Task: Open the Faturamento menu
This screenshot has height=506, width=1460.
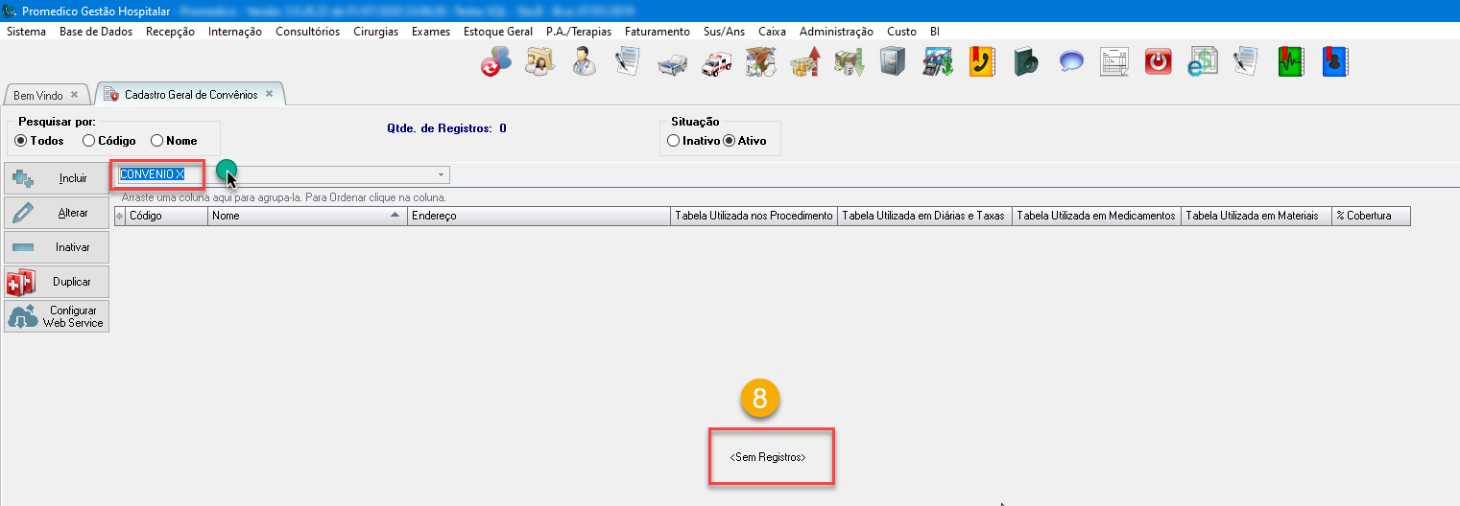Action: click(657, 32)
